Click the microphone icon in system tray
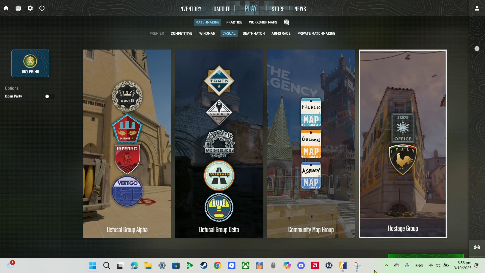This screenshot has width=485, height=273. [x=407, y=265]
